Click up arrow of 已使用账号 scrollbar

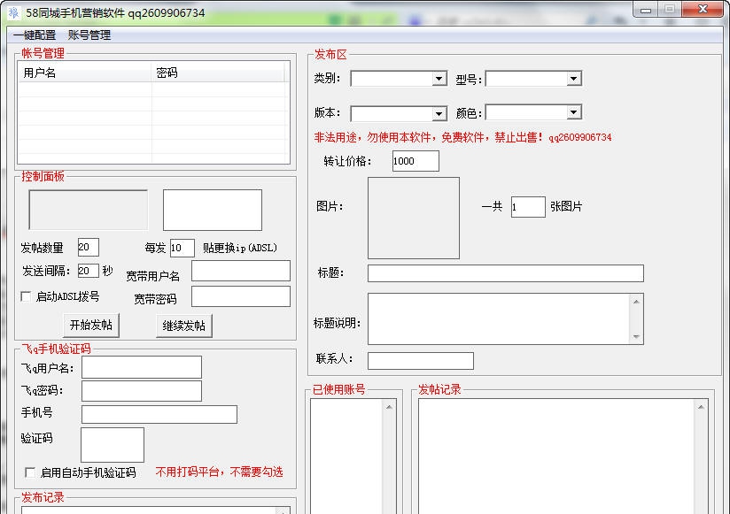pos(389,407)
